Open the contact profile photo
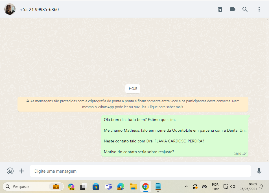 click(x=10, y=9)
